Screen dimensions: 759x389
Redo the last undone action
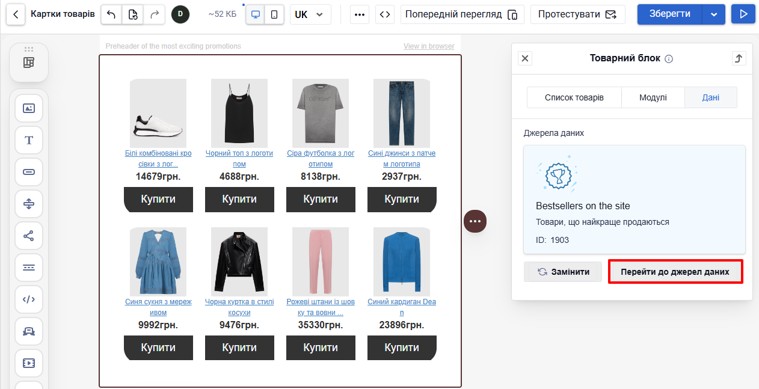coord(154,14)
